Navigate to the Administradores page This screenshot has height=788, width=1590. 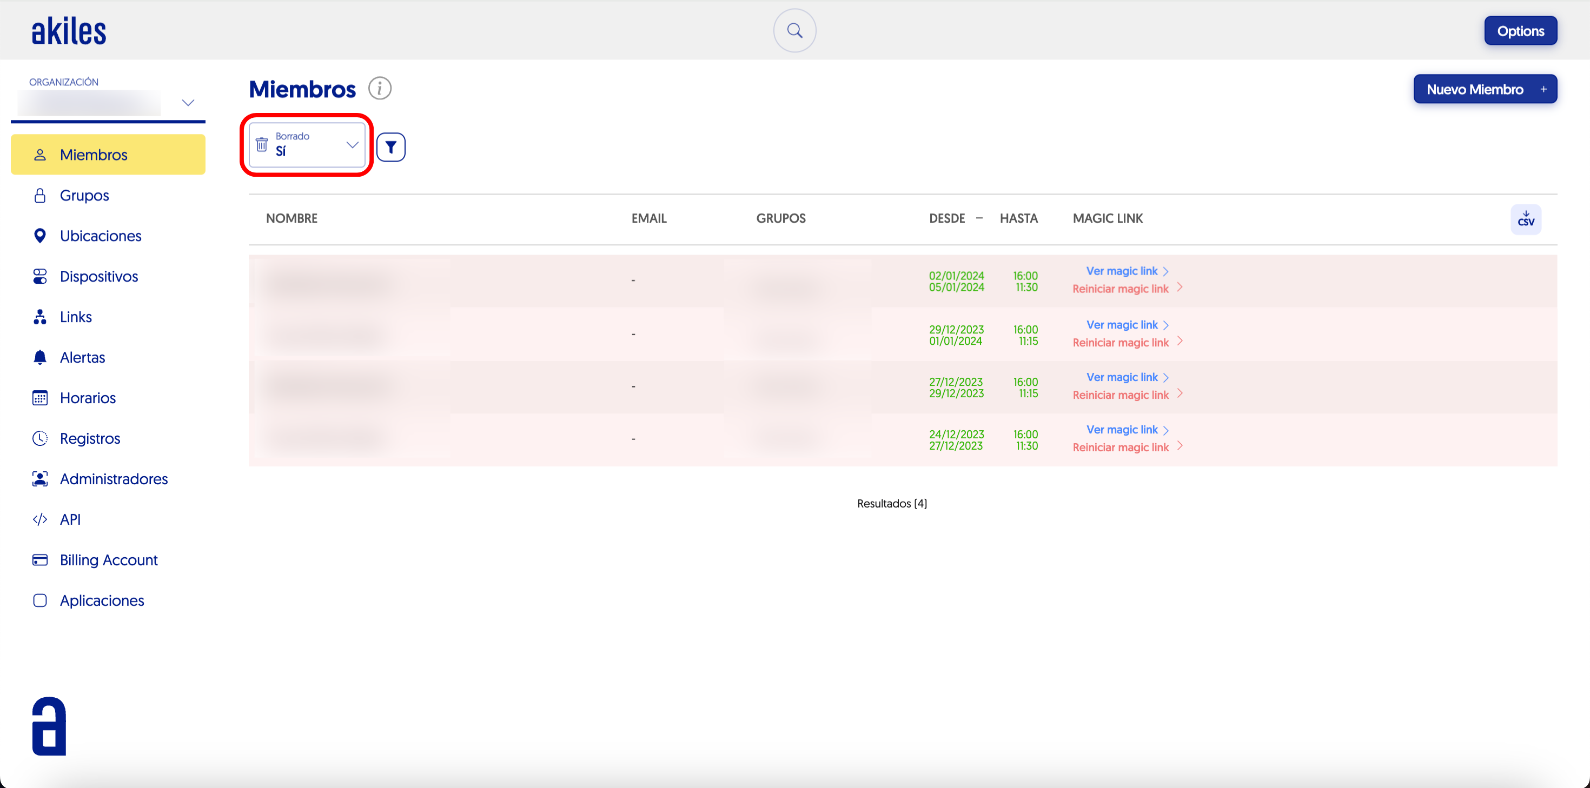[x=114, y=479]
